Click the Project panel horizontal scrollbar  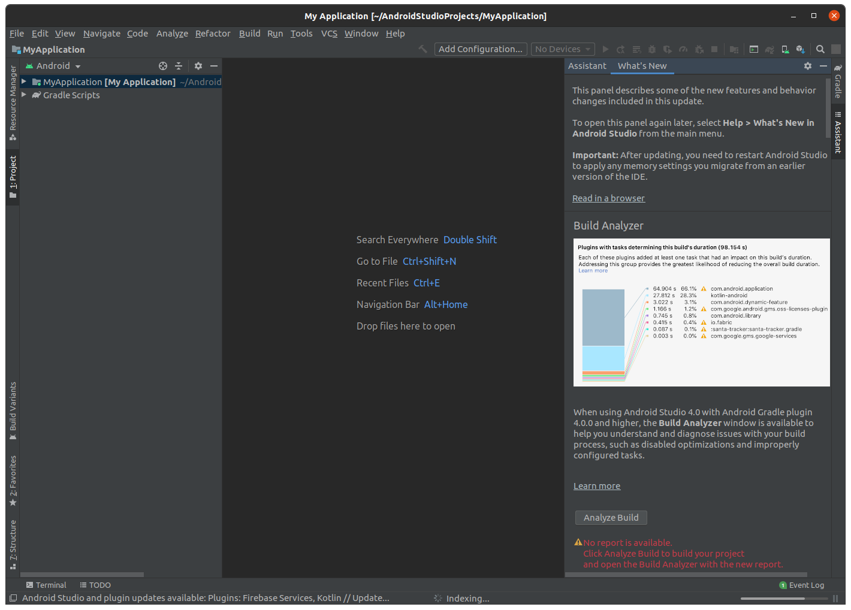click(x=82, y=575)
